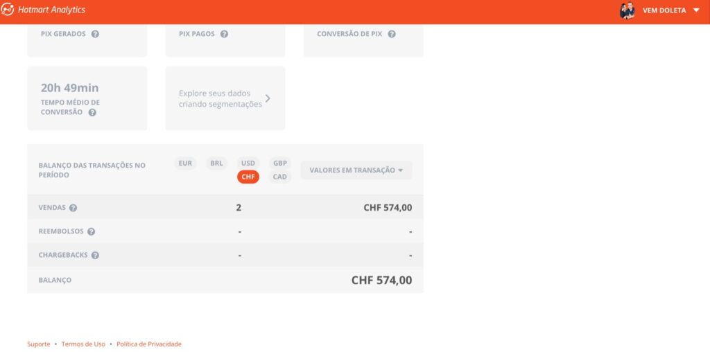
Task: Click the Hotmart Analytics logo icon
Action: (8, 10)
